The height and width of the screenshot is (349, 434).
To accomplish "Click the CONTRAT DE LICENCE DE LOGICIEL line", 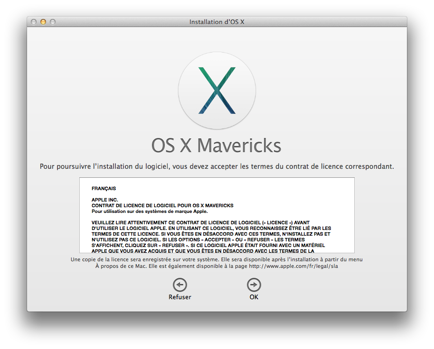I will tap(162, 205).
